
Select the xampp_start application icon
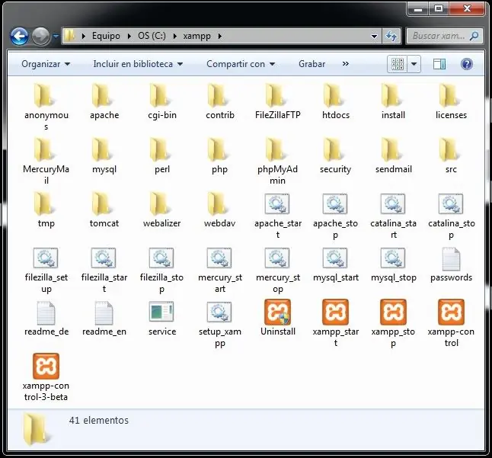click(335, 312)
